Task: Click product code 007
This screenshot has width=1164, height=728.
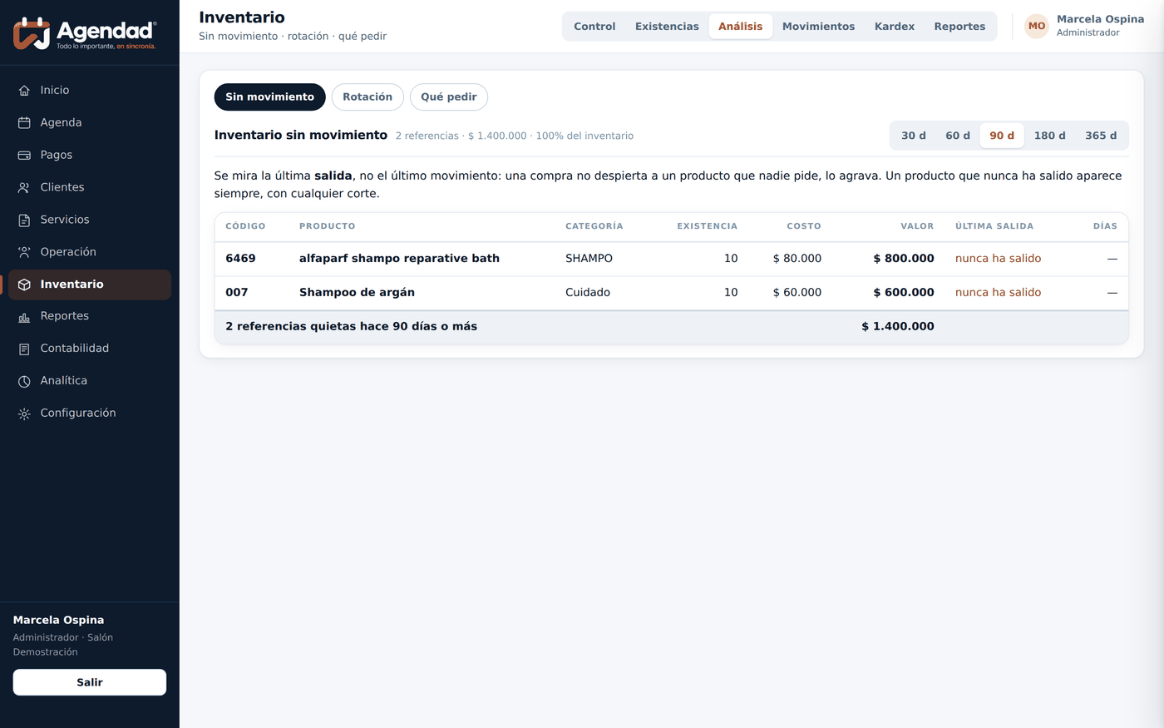Action: click(x=237, y=293)
